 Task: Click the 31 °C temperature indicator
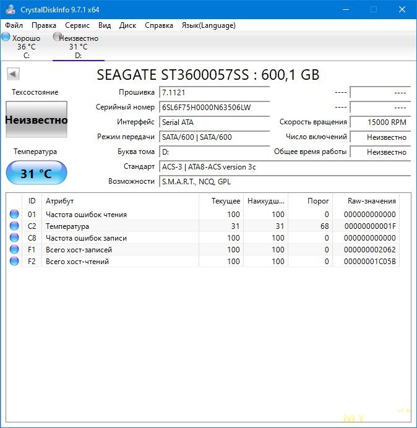coord(36,173)
